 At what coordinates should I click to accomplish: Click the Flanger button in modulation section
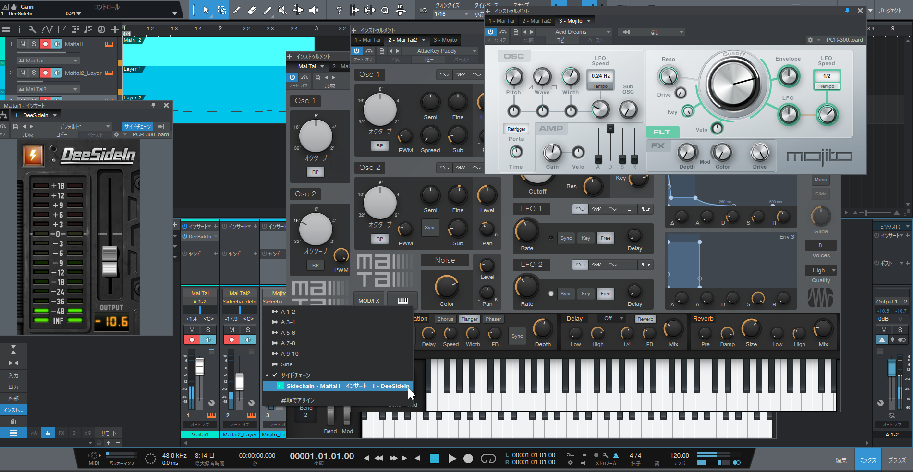[x=469, y=319]
